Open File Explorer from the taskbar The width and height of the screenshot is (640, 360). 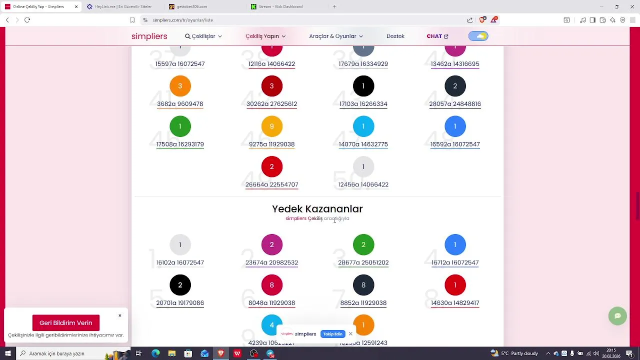click(x=171, y=353)
